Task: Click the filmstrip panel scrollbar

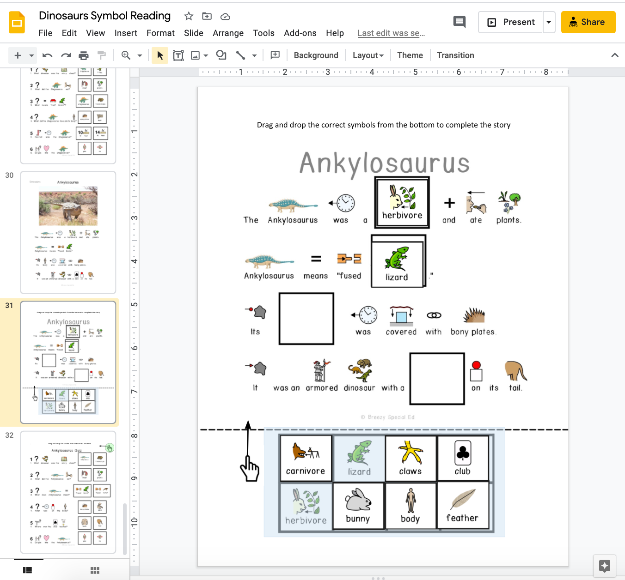Action: click(x=125, y=529)
